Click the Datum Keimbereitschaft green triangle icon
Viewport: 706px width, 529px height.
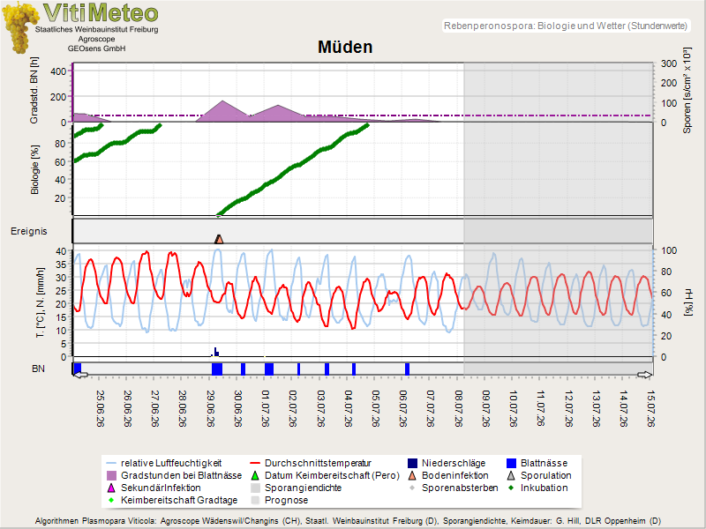[255, 475]
